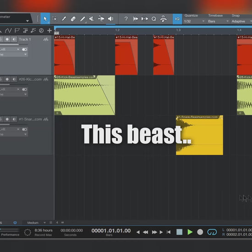Enable monitoring on #26-Kick track
This screenshot has height=252, width=252.
coord(14,79)
